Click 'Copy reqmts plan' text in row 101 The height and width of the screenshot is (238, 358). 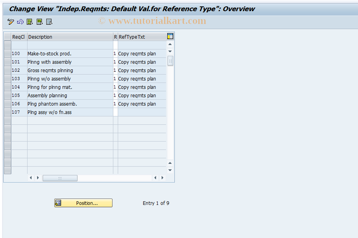click(137, 62)
